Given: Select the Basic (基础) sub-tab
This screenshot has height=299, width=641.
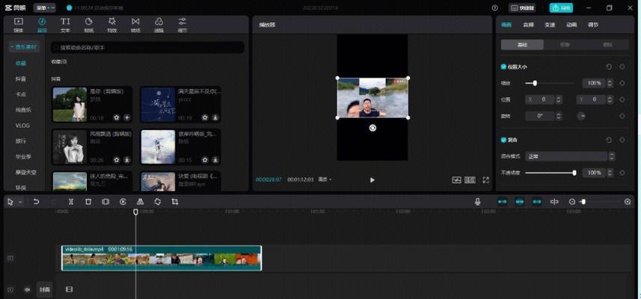Looking at the screenshot, I should pyautogui.click(x=522, y=45).
